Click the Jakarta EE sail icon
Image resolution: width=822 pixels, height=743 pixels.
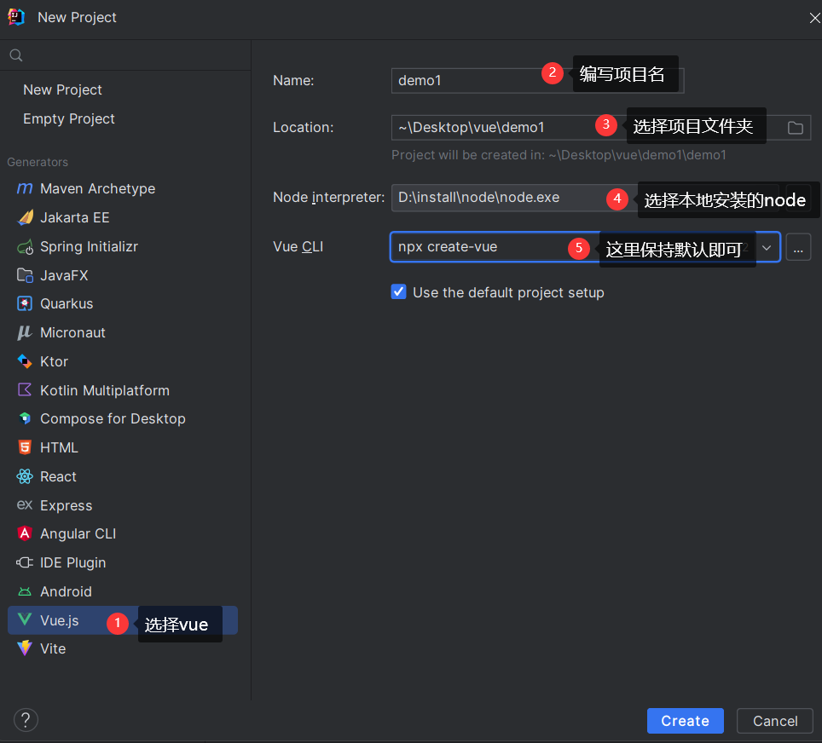25,217
